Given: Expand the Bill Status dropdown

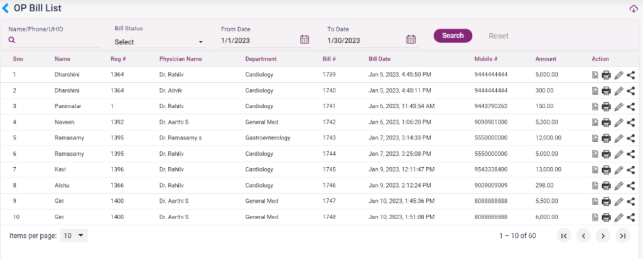Looking at the screenshot, I should (x=159, y=42).
